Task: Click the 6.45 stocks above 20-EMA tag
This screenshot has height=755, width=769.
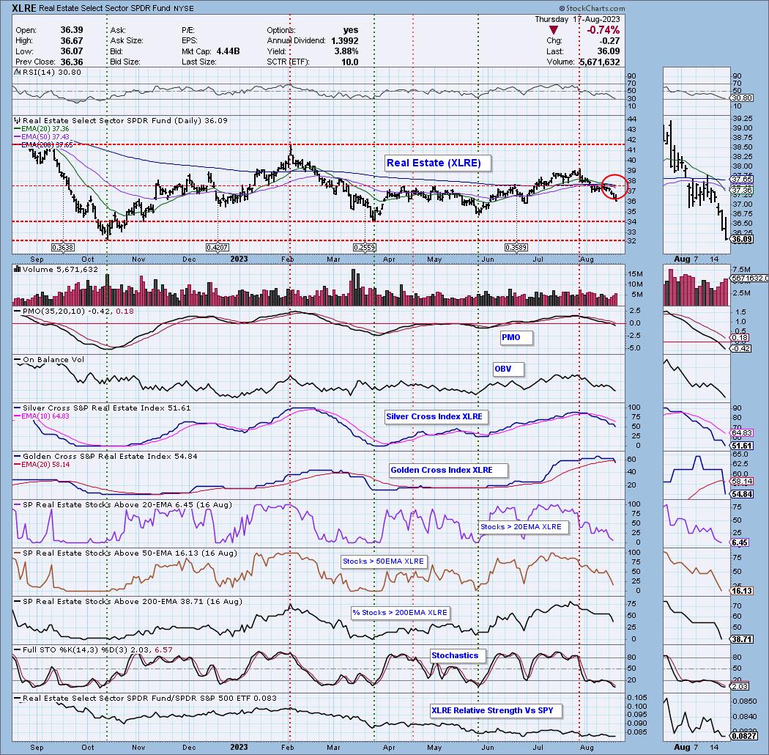Action: 740,542
